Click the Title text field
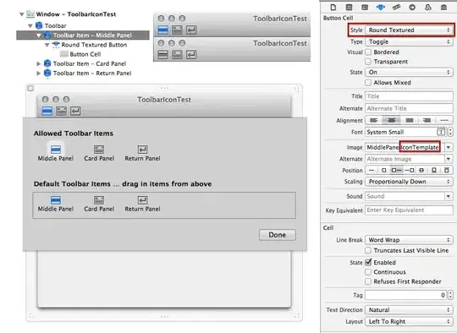 coord(409,96)
